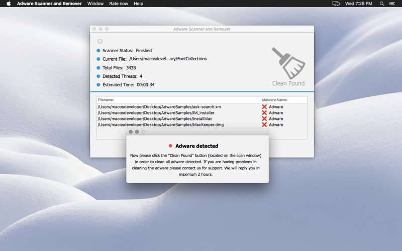Click blue bullet next to Current File
The image size is (402, 251).
98,59
